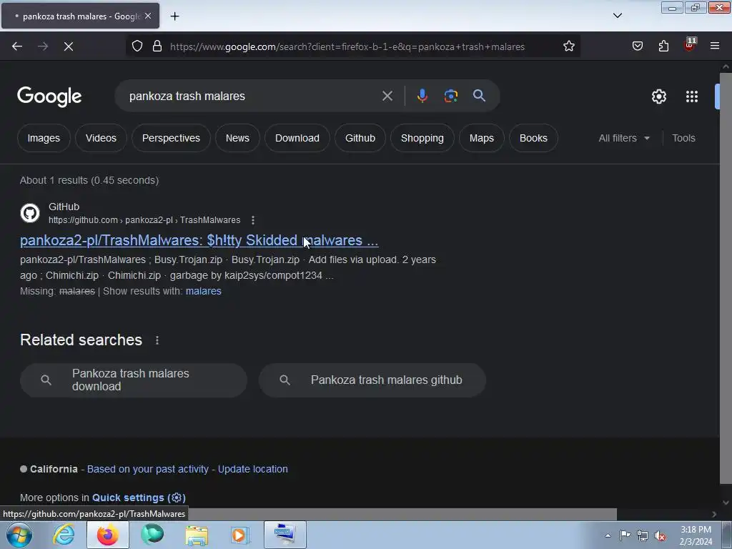Open the Firefox application hamburger menu
The width and height of the screenshot is (732, 549).
(715, 46)
